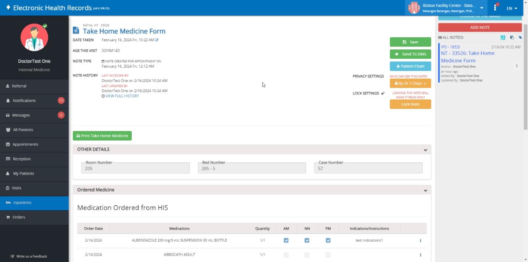Collapse the Other Details section
The width and height of the screenshot is (528, 262).
tap(425, 150)
